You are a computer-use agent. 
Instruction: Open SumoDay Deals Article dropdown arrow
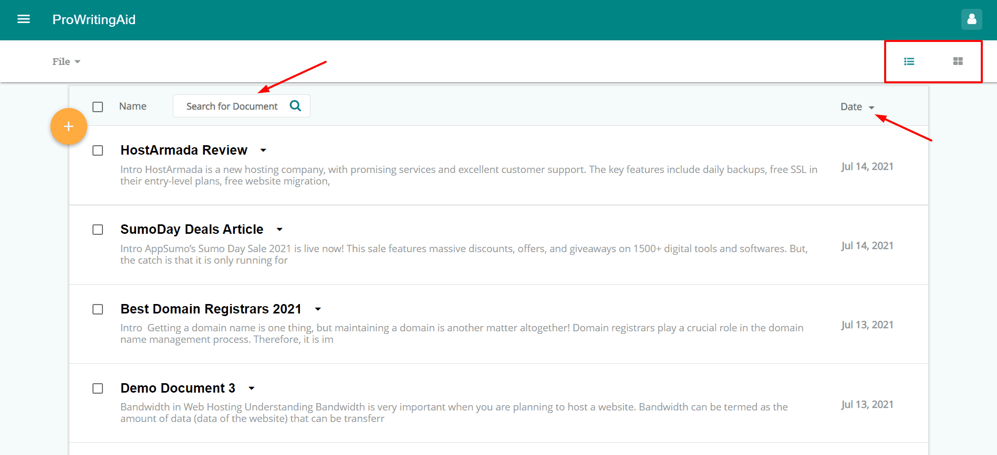[x=279, y=230]
